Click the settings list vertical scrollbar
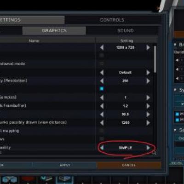The width and height of the screenshot is (184, 184). click(155, 59)
